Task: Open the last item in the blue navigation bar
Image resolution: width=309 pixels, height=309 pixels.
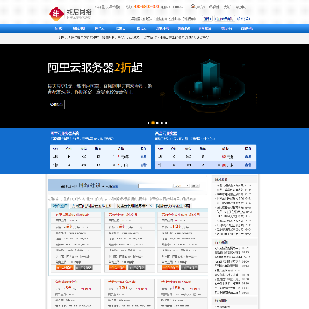Action: [247, 28]
